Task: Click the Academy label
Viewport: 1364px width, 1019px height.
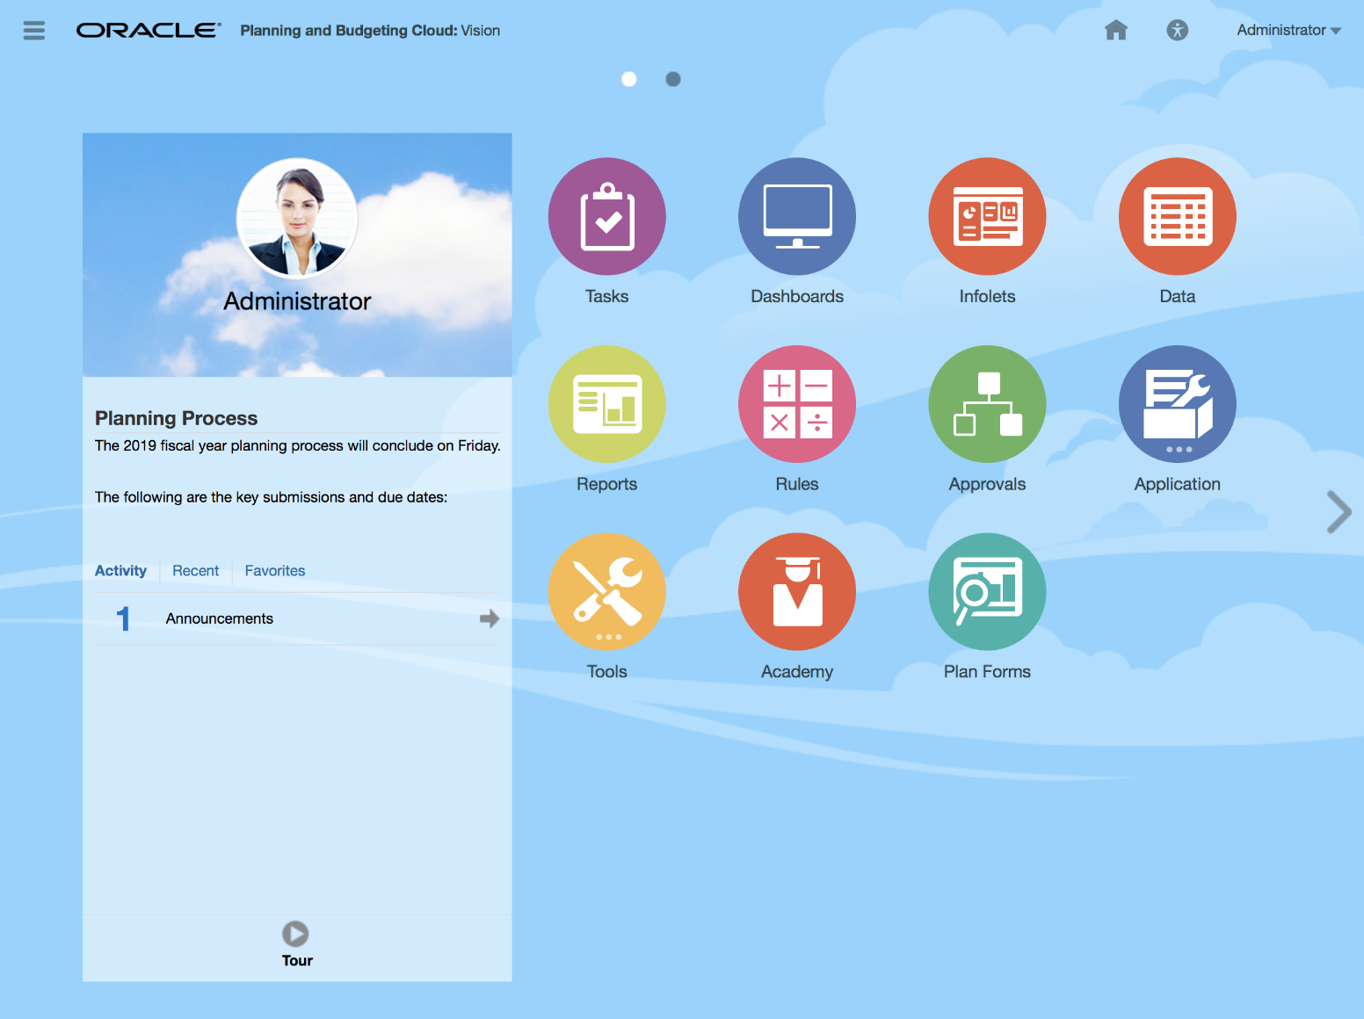Action: (x=797, y=672)
